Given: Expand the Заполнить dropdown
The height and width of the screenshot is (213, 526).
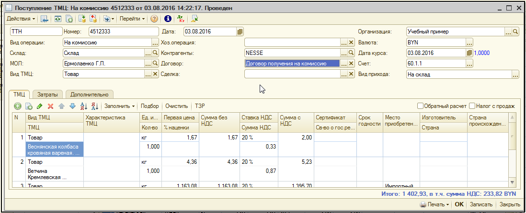Looking at the screenshot, I should (120, 106).
